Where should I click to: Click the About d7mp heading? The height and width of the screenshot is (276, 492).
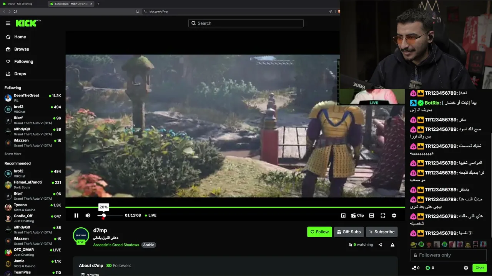click(91, 266)
